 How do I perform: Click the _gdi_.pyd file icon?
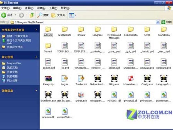[x=131, y=46]
